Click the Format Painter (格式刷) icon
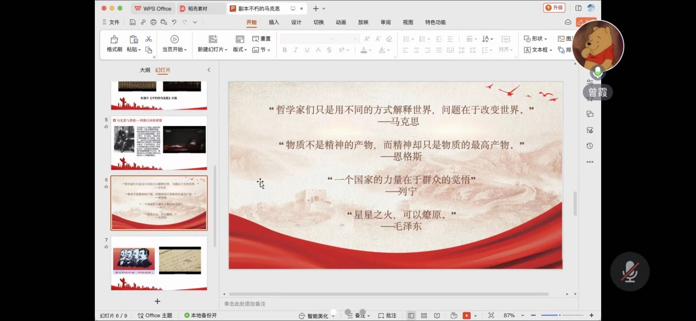This screenshot has width=696, height=321. [x=114, y=39]
